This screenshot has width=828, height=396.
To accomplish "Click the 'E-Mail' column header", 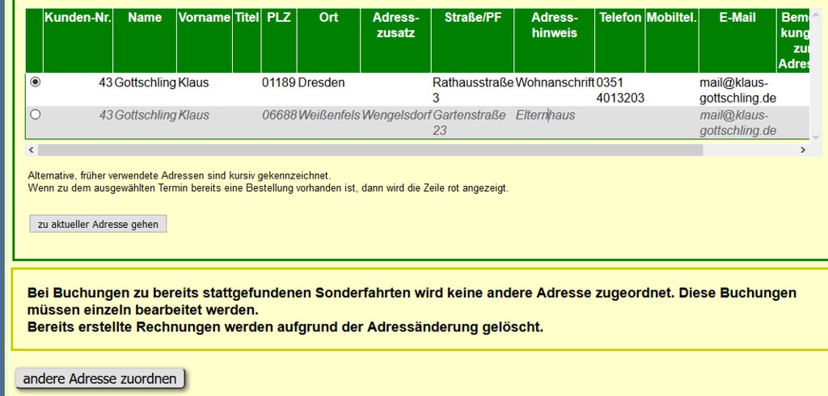I will pos(737,18).
